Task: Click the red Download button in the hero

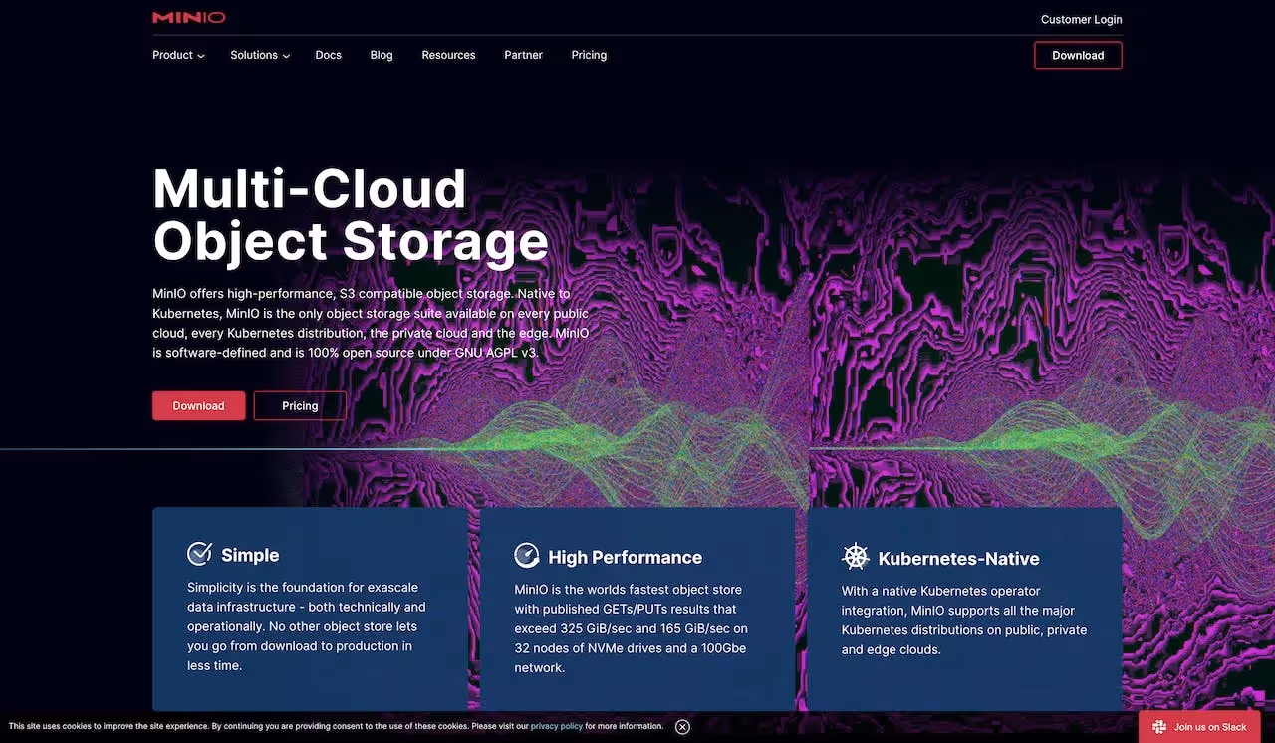Action: pos(198,405)
